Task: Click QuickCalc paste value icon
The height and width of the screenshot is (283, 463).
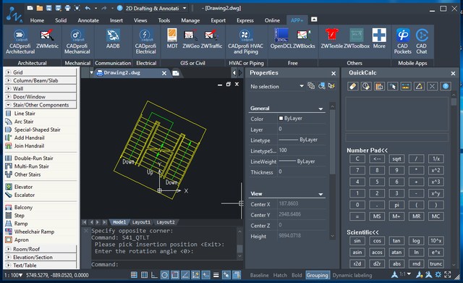Action: 379,86
